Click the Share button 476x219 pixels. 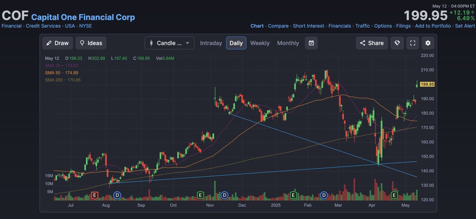click(372, 43)
